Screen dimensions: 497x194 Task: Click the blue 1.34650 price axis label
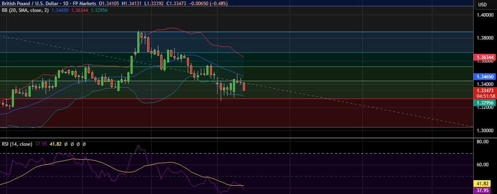[x=485, y=77]
